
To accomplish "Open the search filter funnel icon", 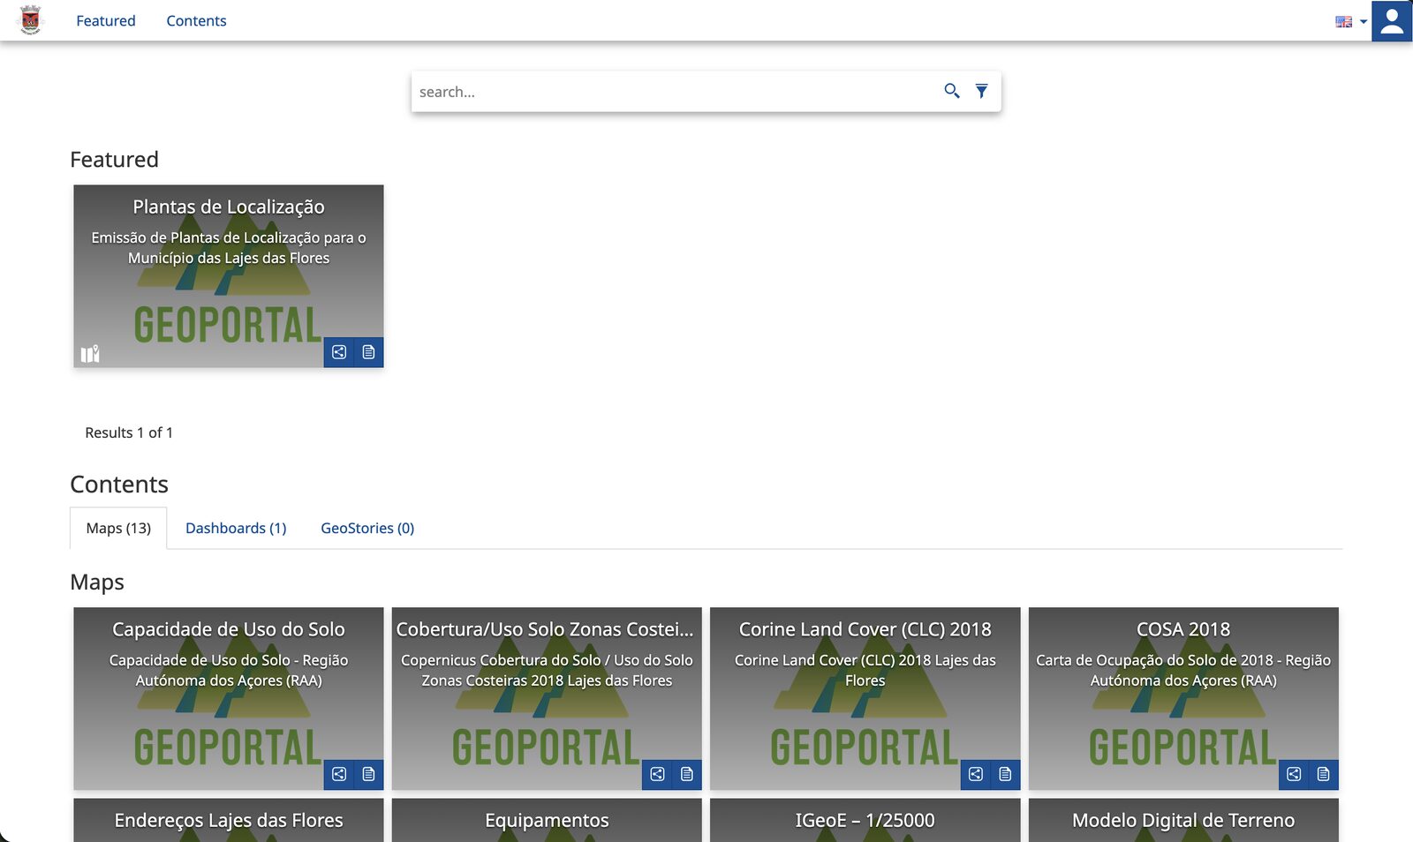I will pos(981,91).
